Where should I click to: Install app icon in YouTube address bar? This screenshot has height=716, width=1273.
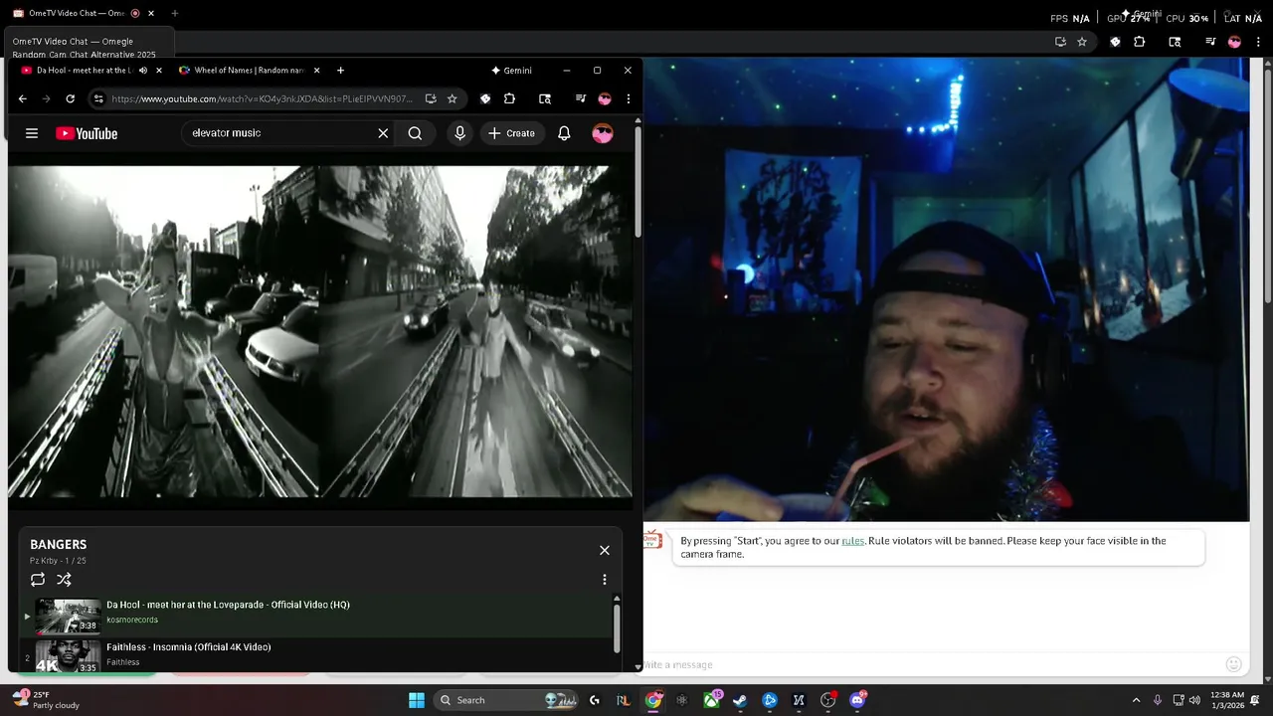(x=430, y=98)
